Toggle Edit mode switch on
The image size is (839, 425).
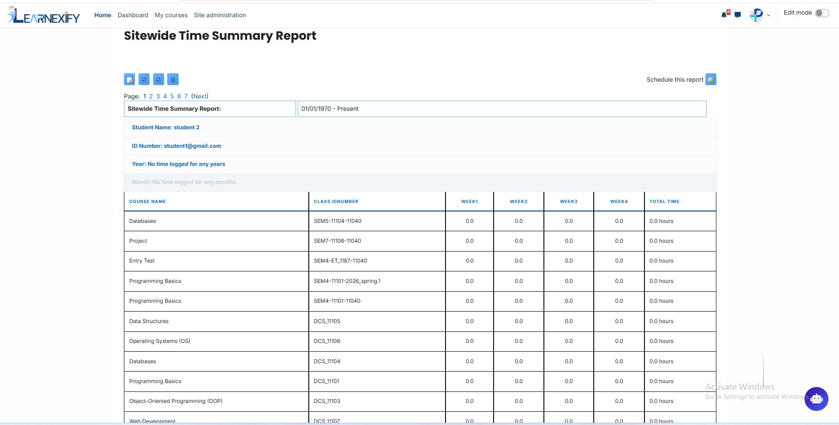tap(822, 13)
